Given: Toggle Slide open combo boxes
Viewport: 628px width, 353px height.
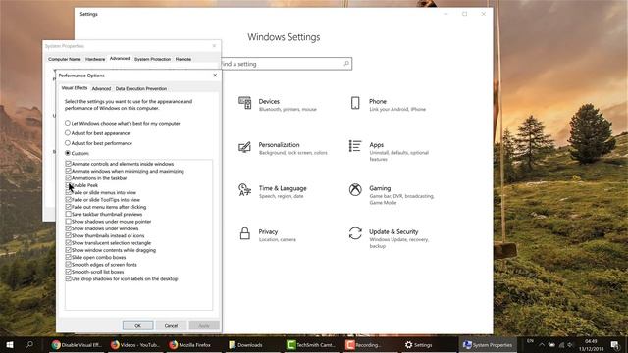Looking at the screenshot, I should 68,257.
